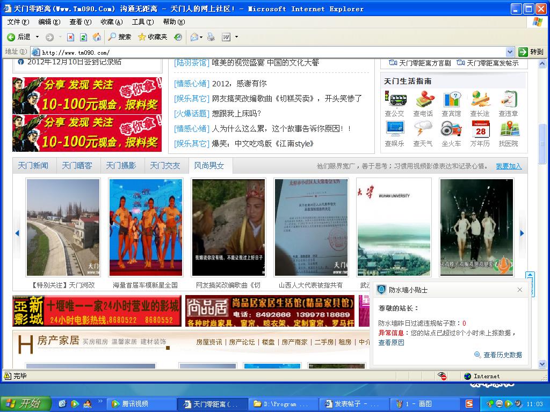The image size is (550, 412).
Task: Expand the address bar URL dropdown
Action: click(x=510, y=52)
